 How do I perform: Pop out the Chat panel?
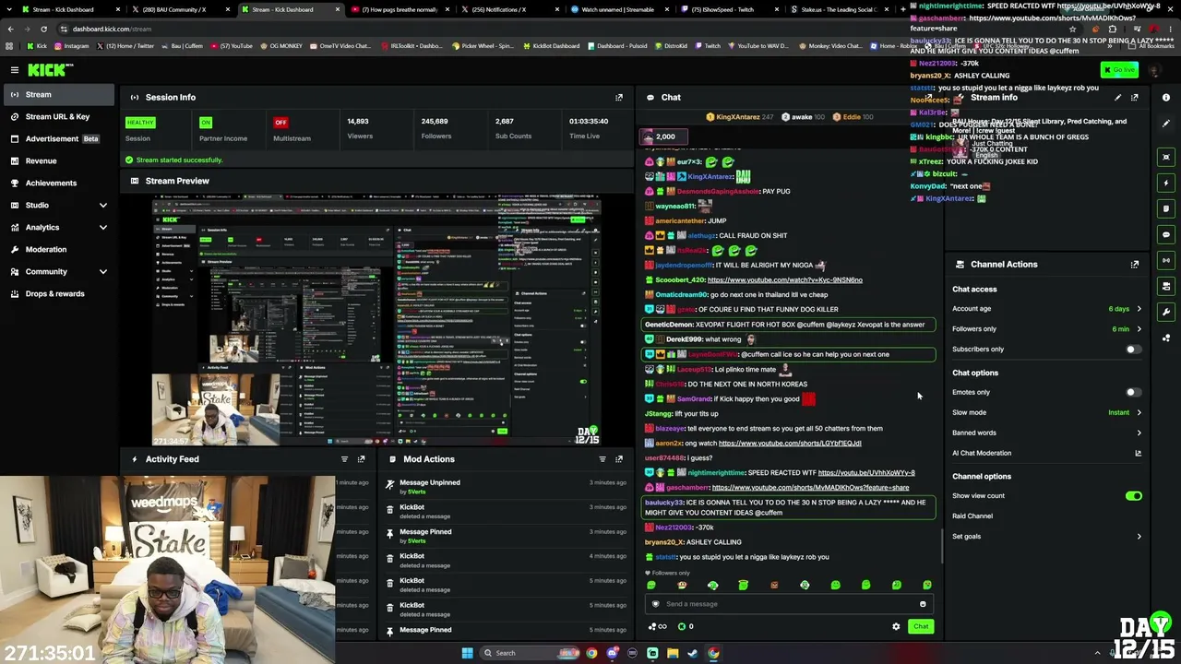tap(927, 97)
